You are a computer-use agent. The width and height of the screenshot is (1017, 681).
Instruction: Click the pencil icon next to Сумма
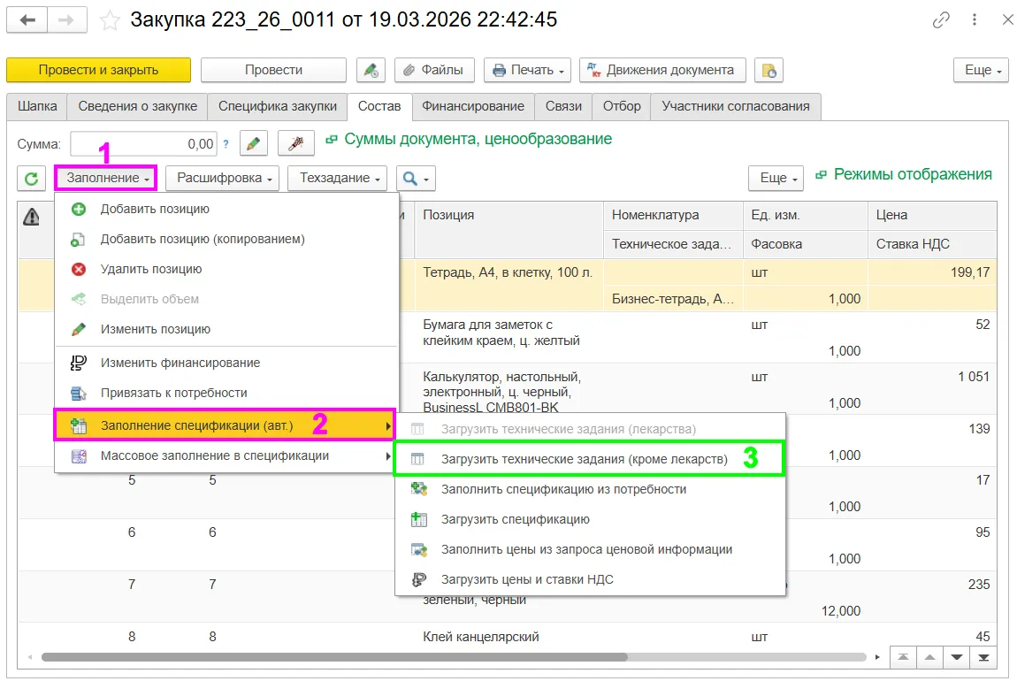(x=254, y=143)
